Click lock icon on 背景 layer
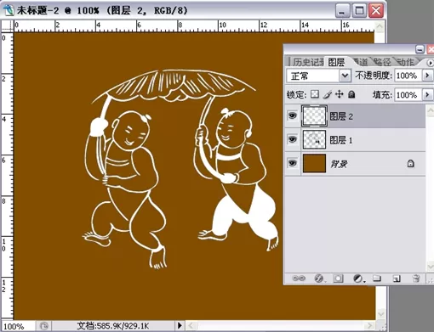Viewport: 434px width, 332px height. (410, 163)
